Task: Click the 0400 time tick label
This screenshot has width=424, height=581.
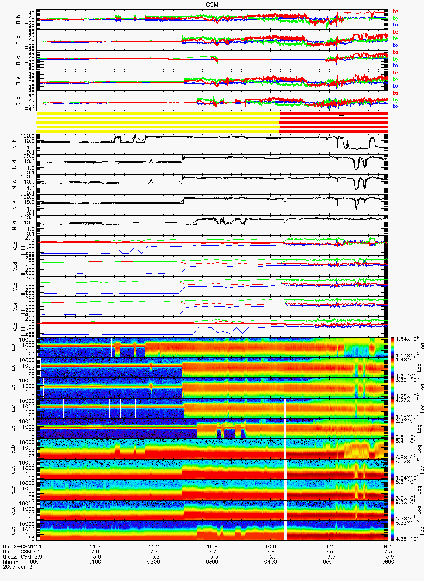Action: (271, 562)
